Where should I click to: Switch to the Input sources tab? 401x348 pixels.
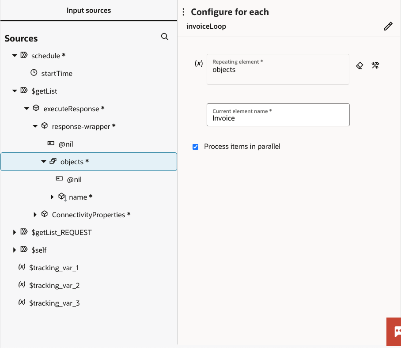pos(88,10)
